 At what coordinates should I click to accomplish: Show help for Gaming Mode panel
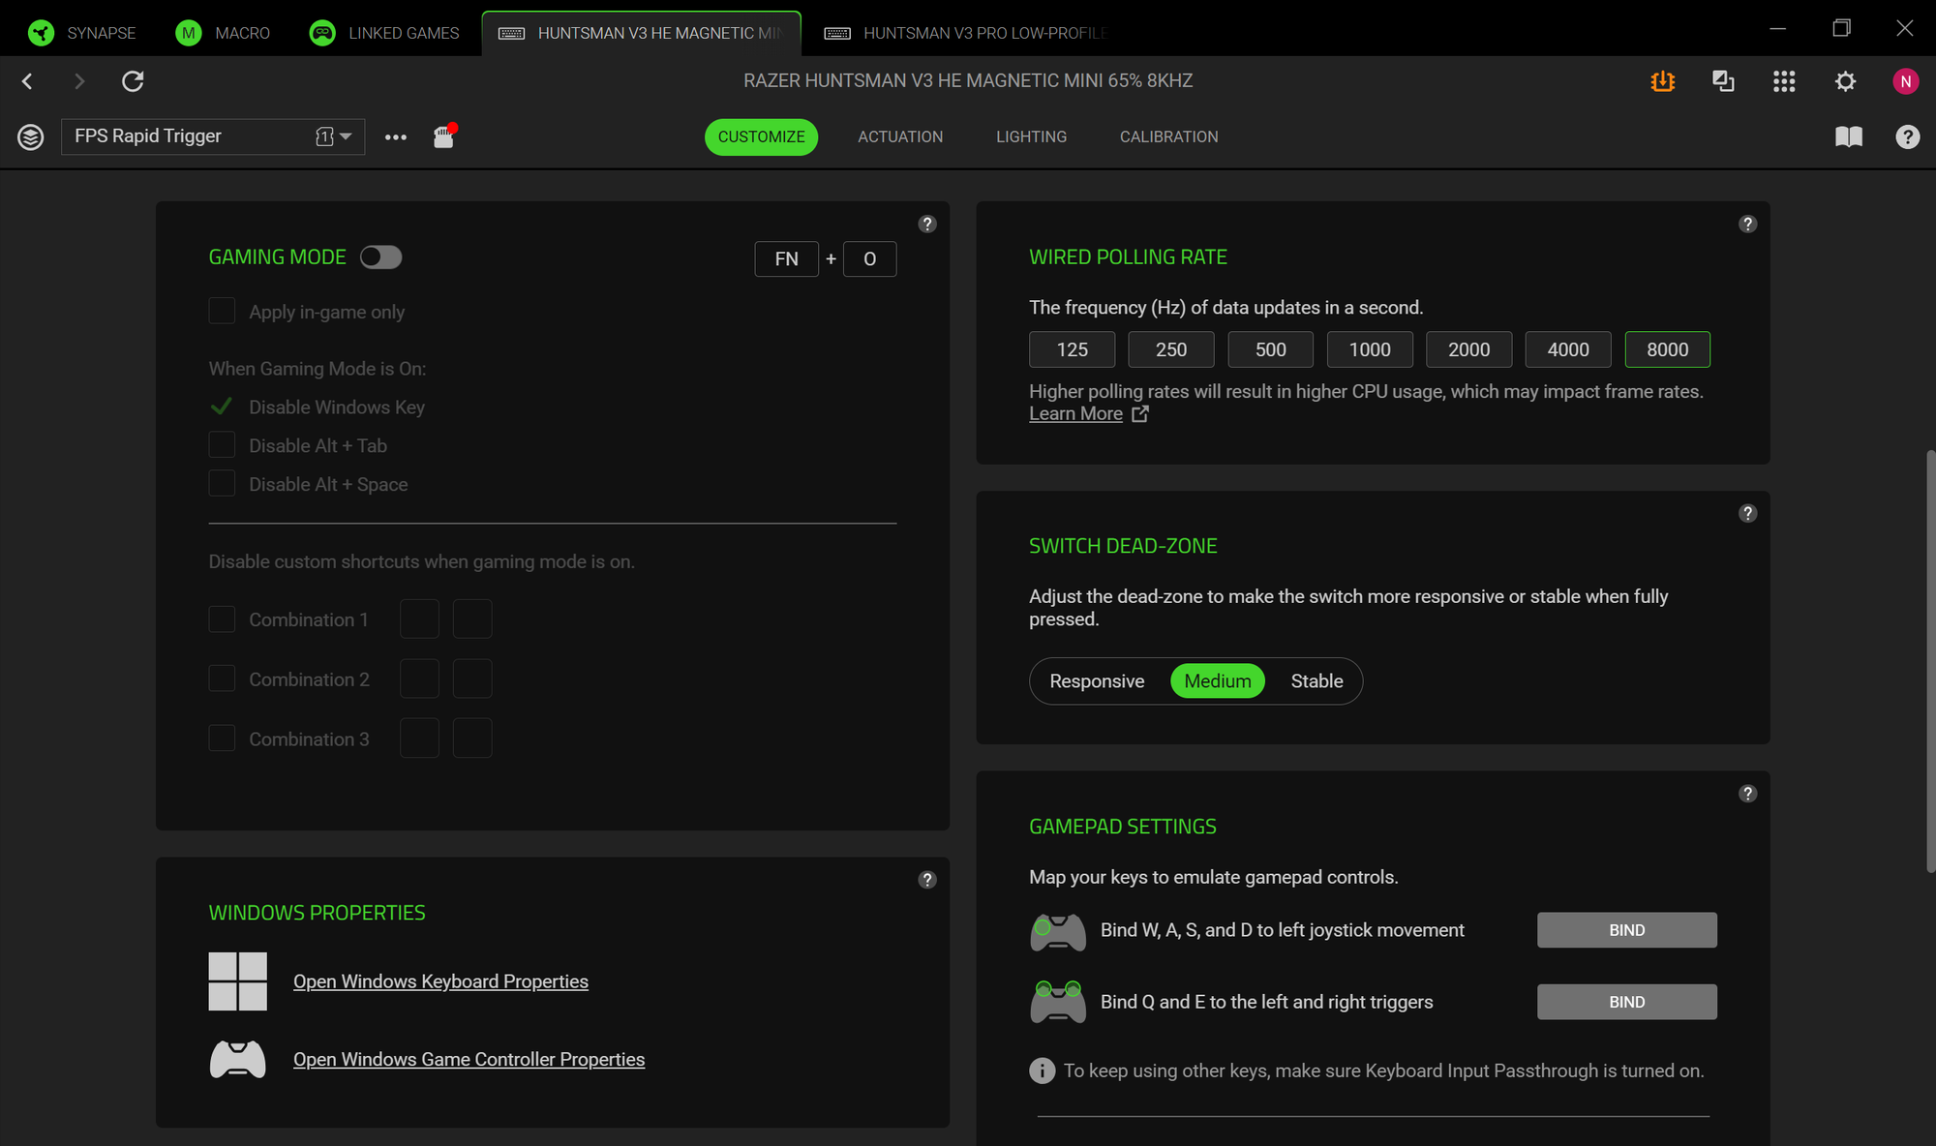coord(927,224)
